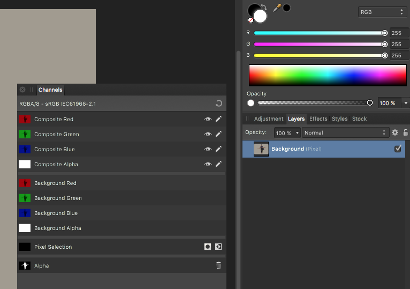410x289 pixels.
Task: Click the G value field showing 255
Action: tap(399, 45)
